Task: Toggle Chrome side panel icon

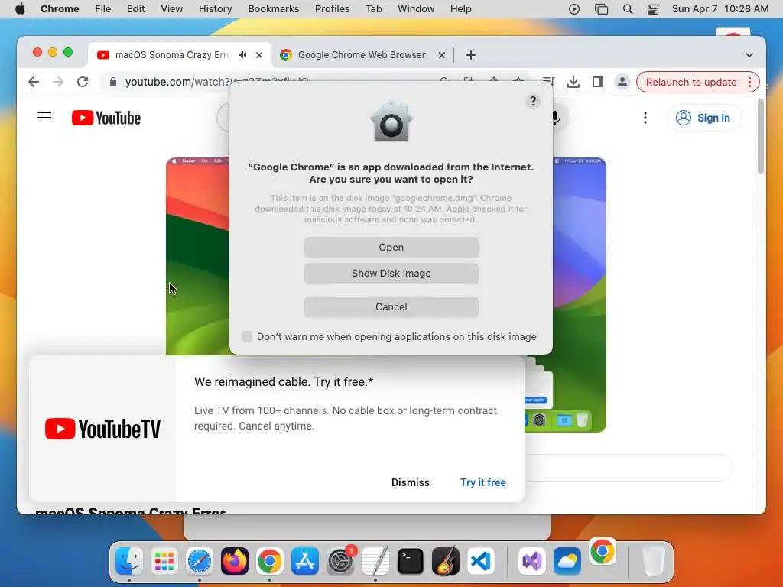Action: [598, 82]
